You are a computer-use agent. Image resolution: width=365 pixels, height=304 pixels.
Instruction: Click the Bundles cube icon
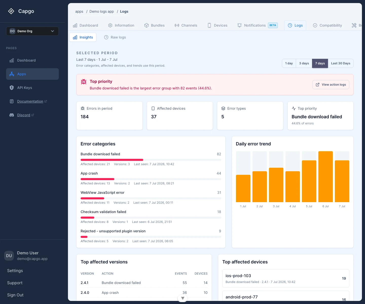click(x=147, y=25)
